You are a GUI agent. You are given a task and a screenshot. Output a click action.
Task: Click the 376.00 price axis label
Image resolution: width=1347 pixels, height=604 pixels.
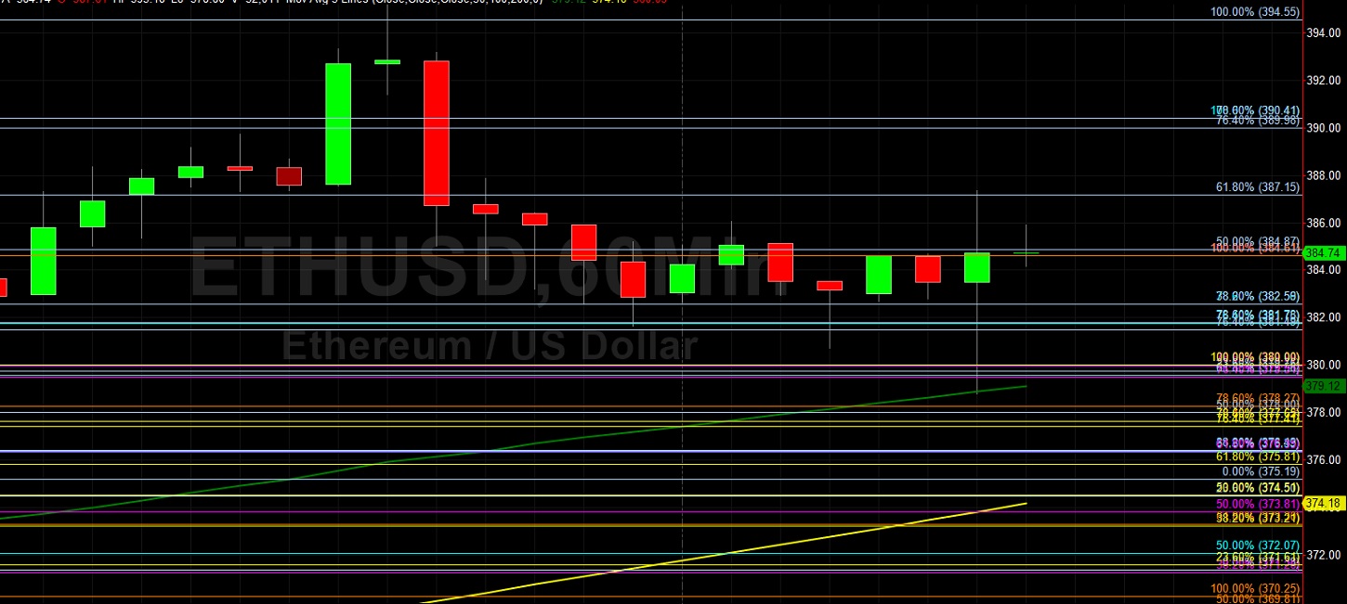[1324, 459]
